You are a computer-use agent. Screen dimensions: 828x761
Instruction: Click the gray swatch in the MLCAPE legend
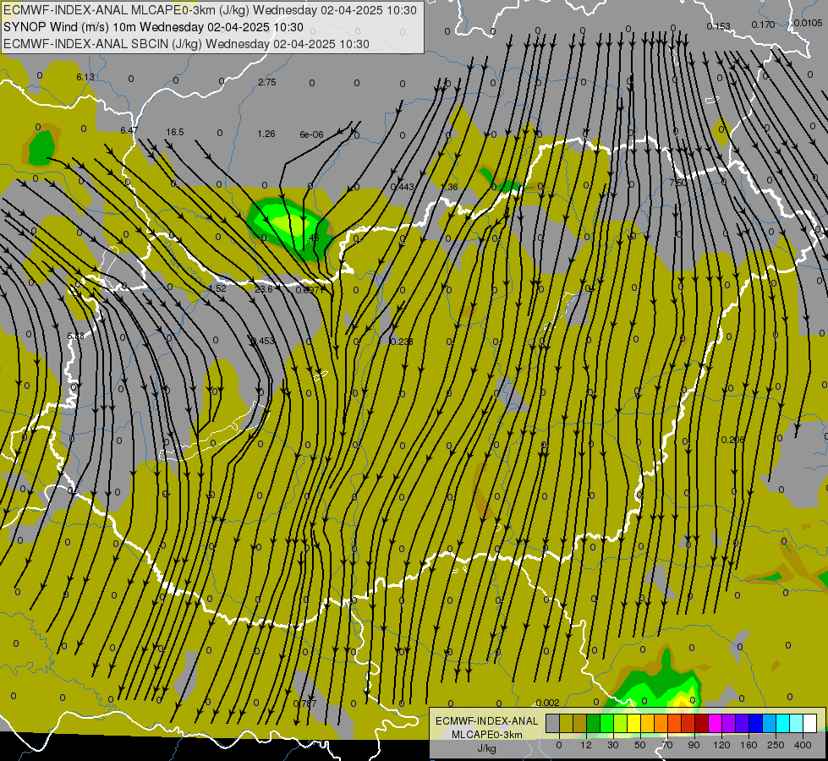tap(553, 723)
